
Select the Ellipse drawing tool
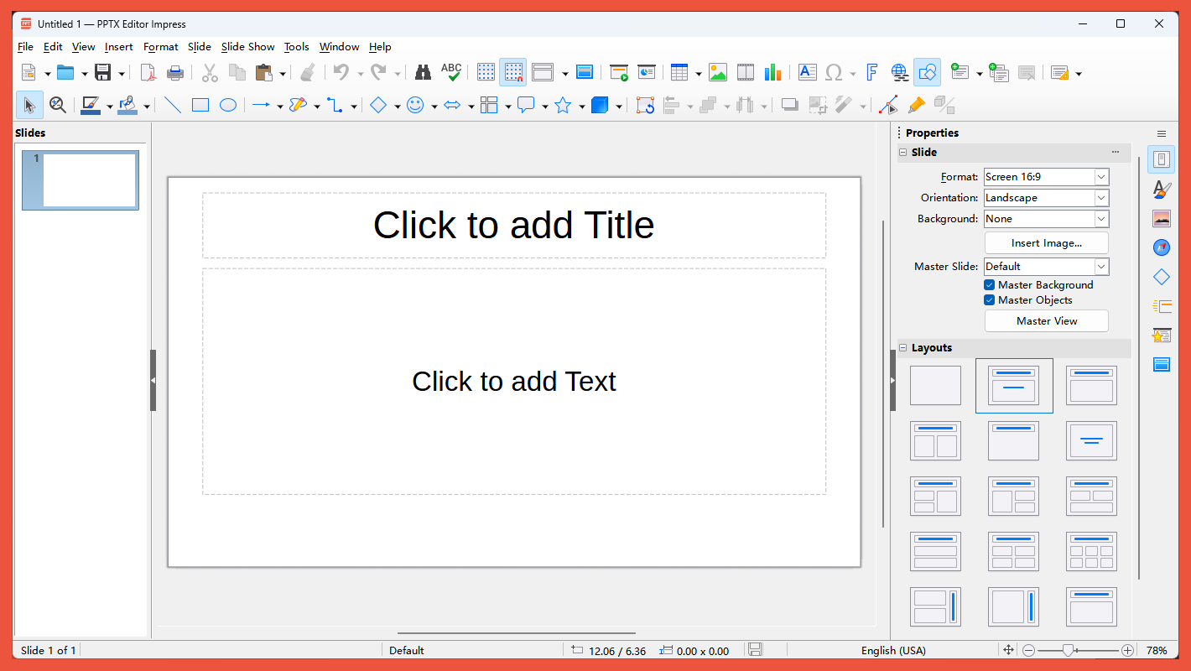[228, 105]
